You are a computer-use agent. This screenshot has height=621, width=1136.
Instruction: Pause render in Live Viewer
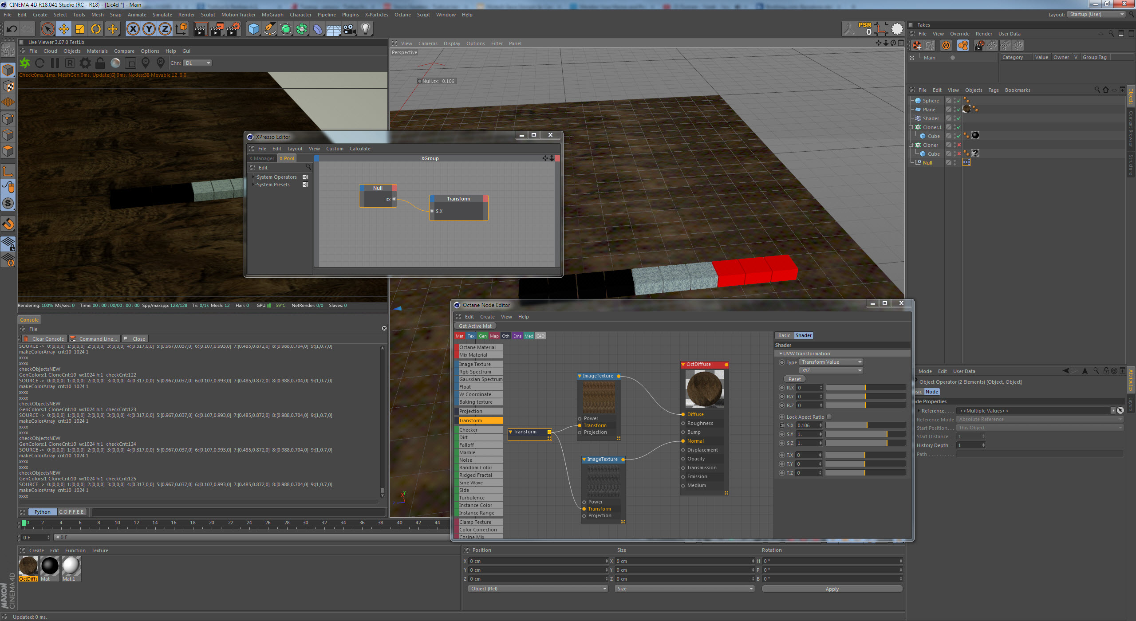coord(55,63)
